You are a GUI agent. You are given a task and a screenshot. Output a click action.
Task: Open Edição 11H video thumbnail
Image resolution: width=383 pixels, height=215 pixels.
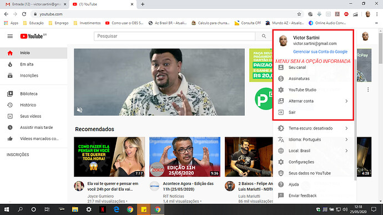(x=185, y=157)
